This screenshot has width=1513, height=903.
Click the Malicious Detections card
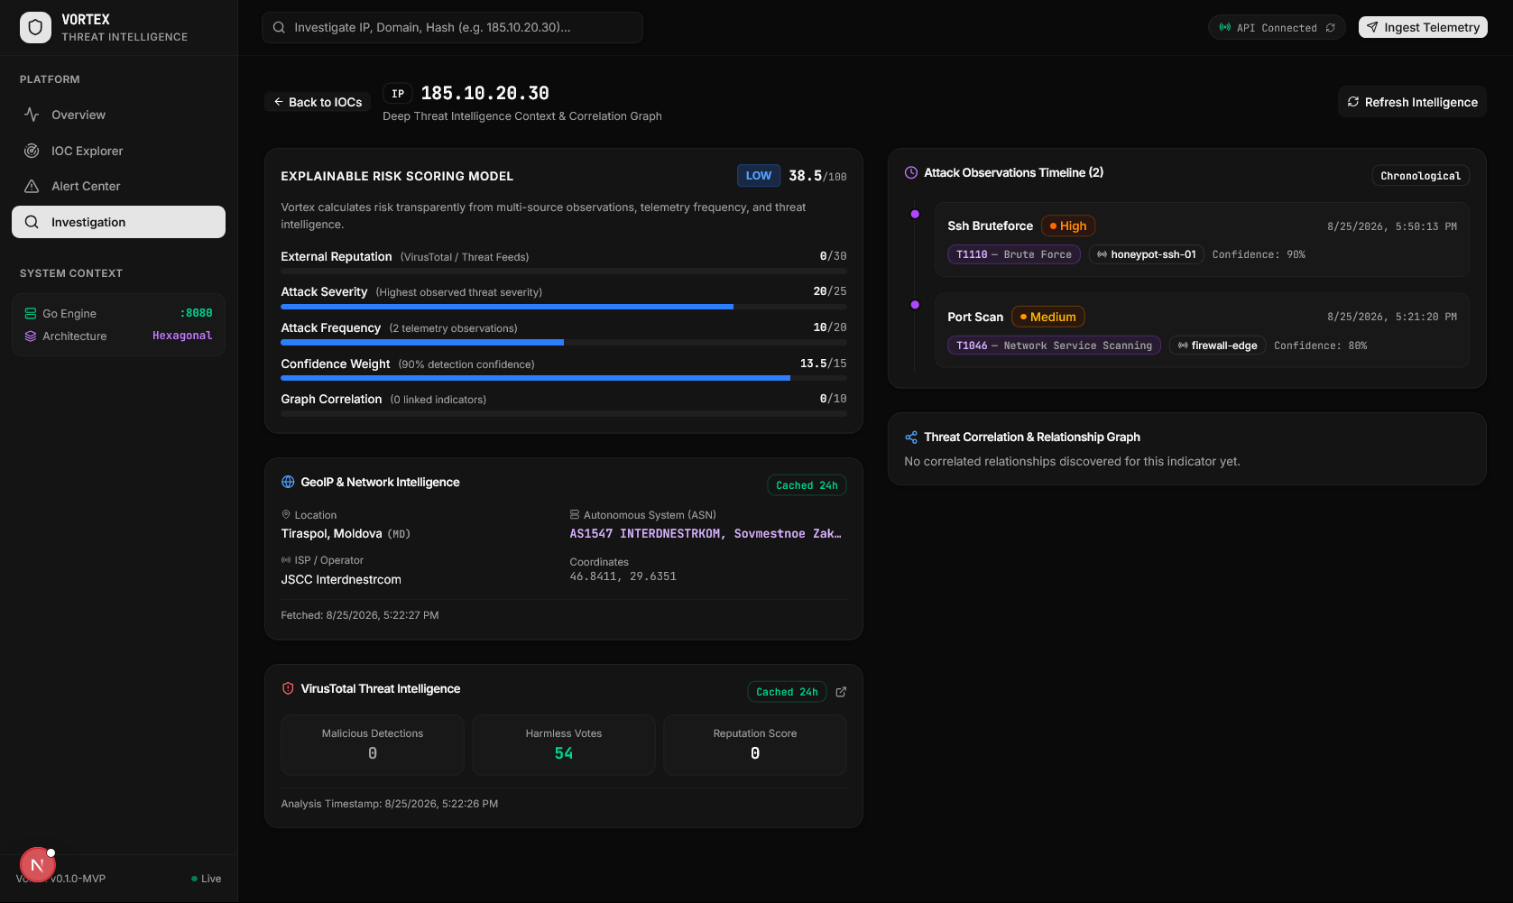[373, 745]
